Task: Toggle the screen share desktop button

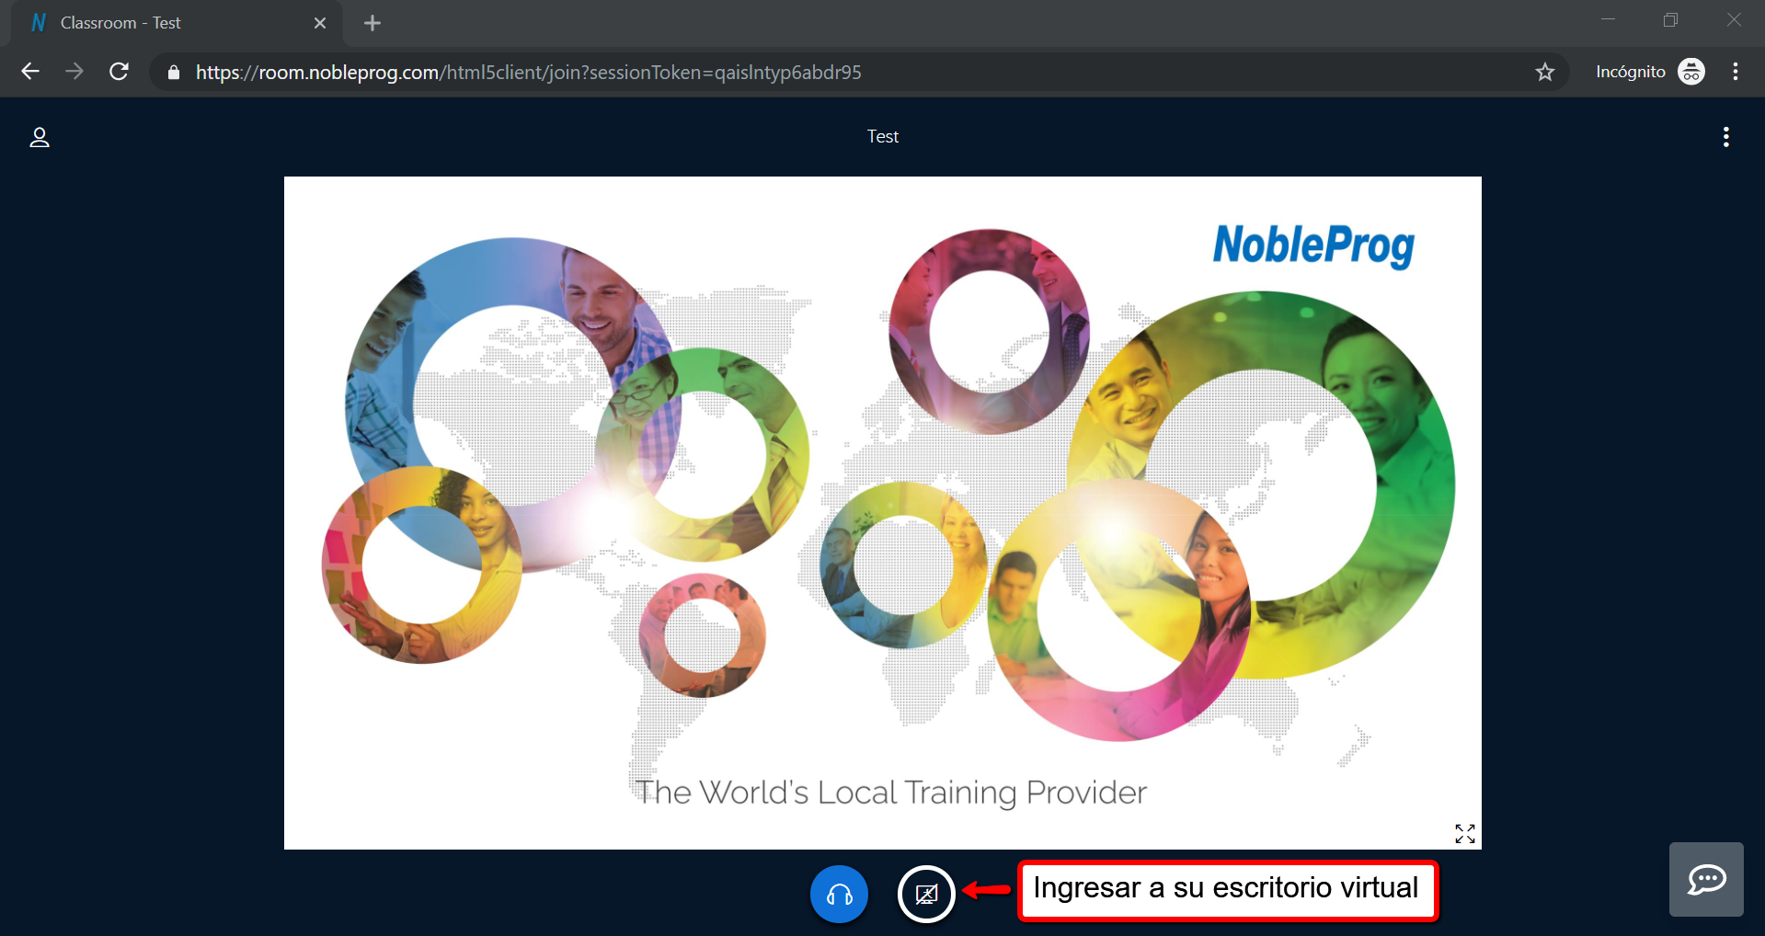Action: pyautogui.click(x=926, y=894)
